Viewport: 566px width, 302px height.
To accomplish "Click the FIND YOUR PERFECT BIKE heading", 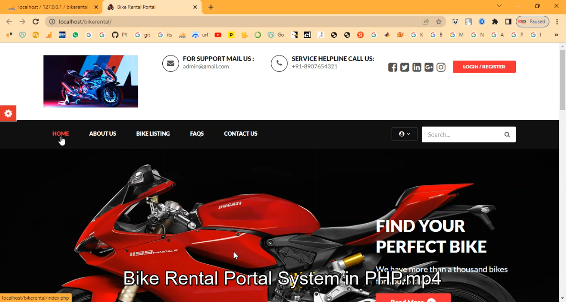I will click(431, 237).
